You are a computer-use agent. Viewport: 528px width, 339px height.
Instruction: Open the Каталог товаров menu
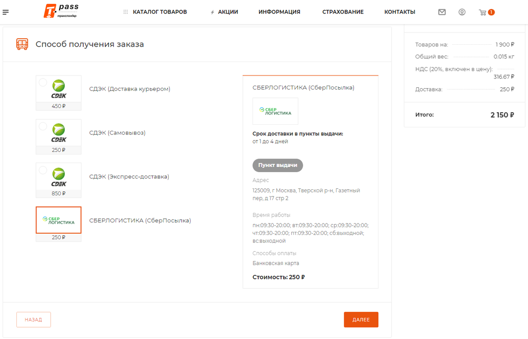coord(160,12)
